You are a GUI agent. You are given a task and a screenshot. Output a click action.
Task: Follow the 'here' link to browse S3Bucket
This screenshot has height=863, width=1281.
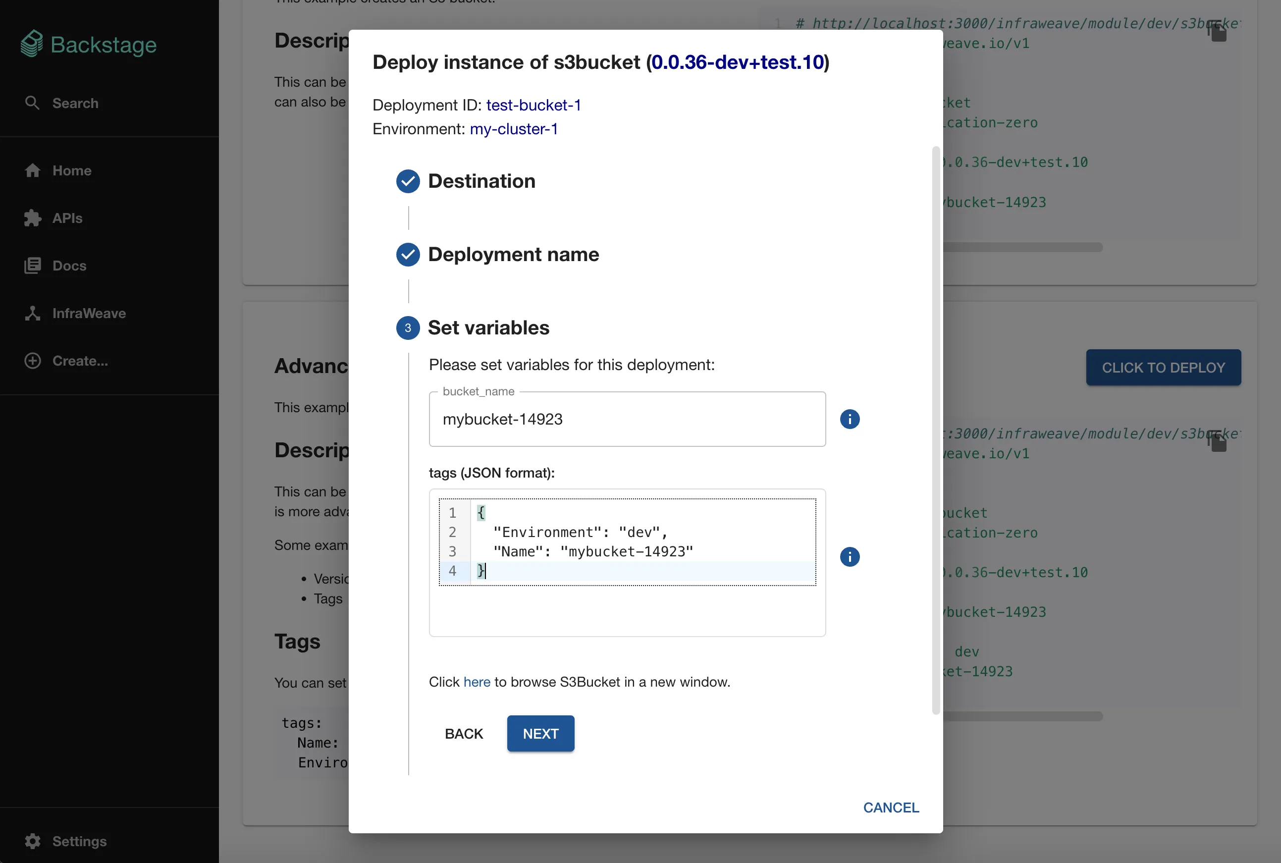pos(476,682)
